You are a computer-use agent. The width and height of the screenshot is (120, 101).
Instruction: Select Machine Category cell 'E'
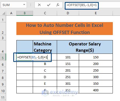coord(45,83)
